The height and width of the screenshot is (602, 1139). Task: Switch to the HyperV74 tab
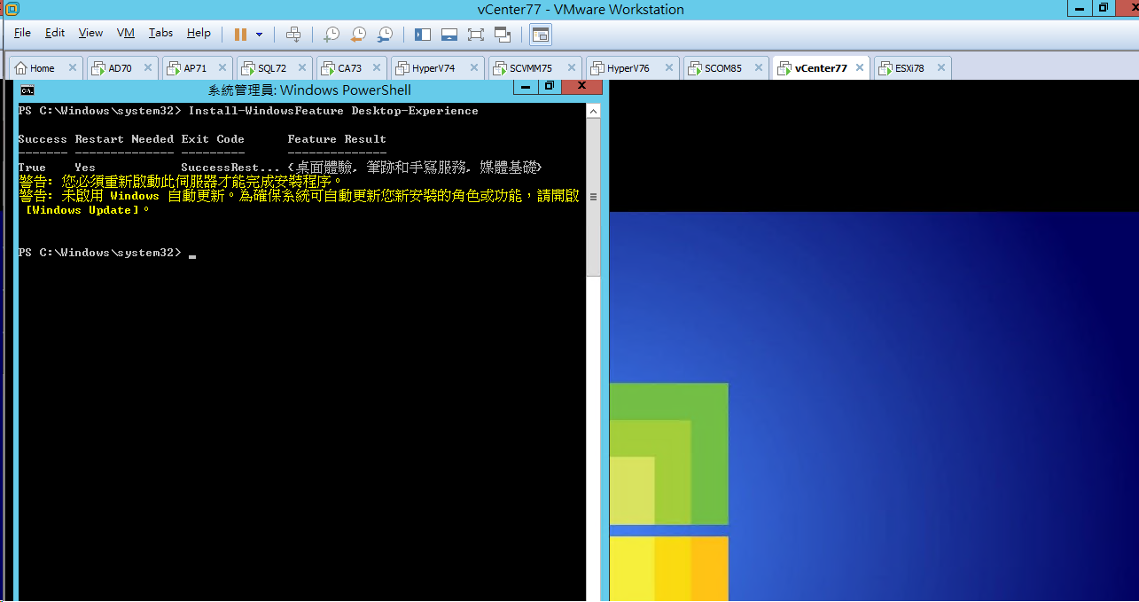point(437,68)
